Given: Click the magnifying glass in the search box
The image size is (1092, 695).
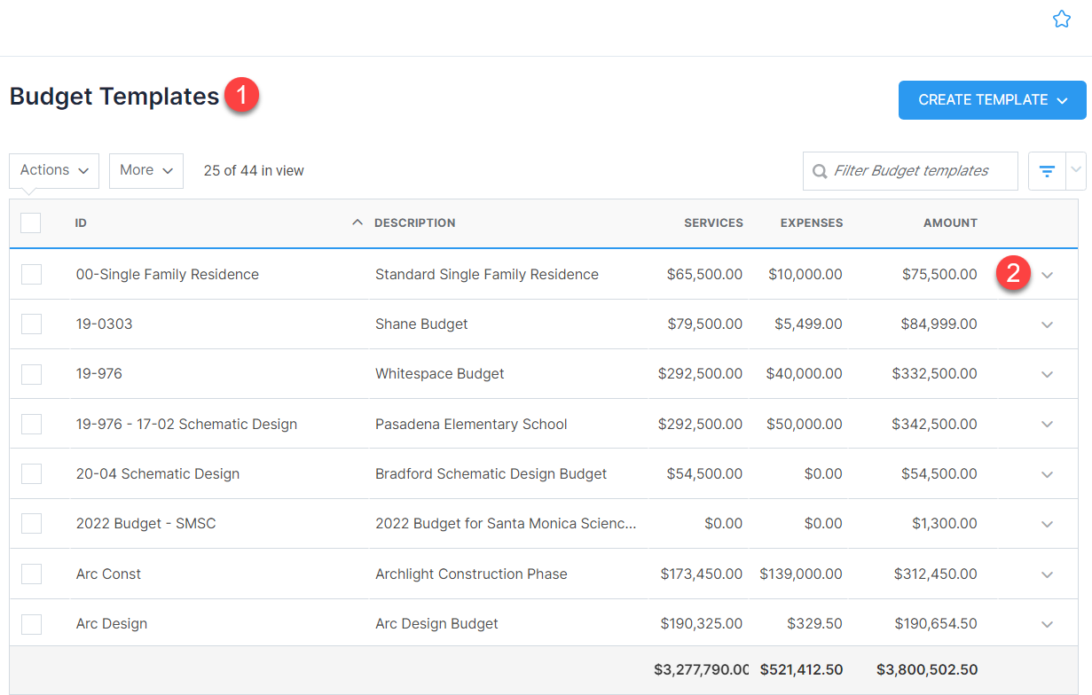Looking at the screenshot, I should pos(819,170).
